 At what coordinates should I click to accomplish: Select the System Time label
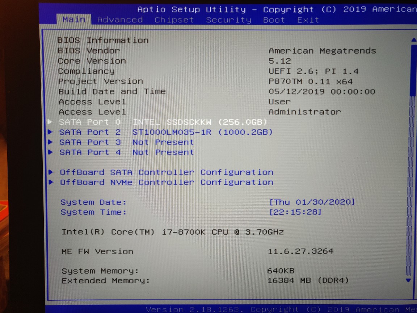coord(93,212)
